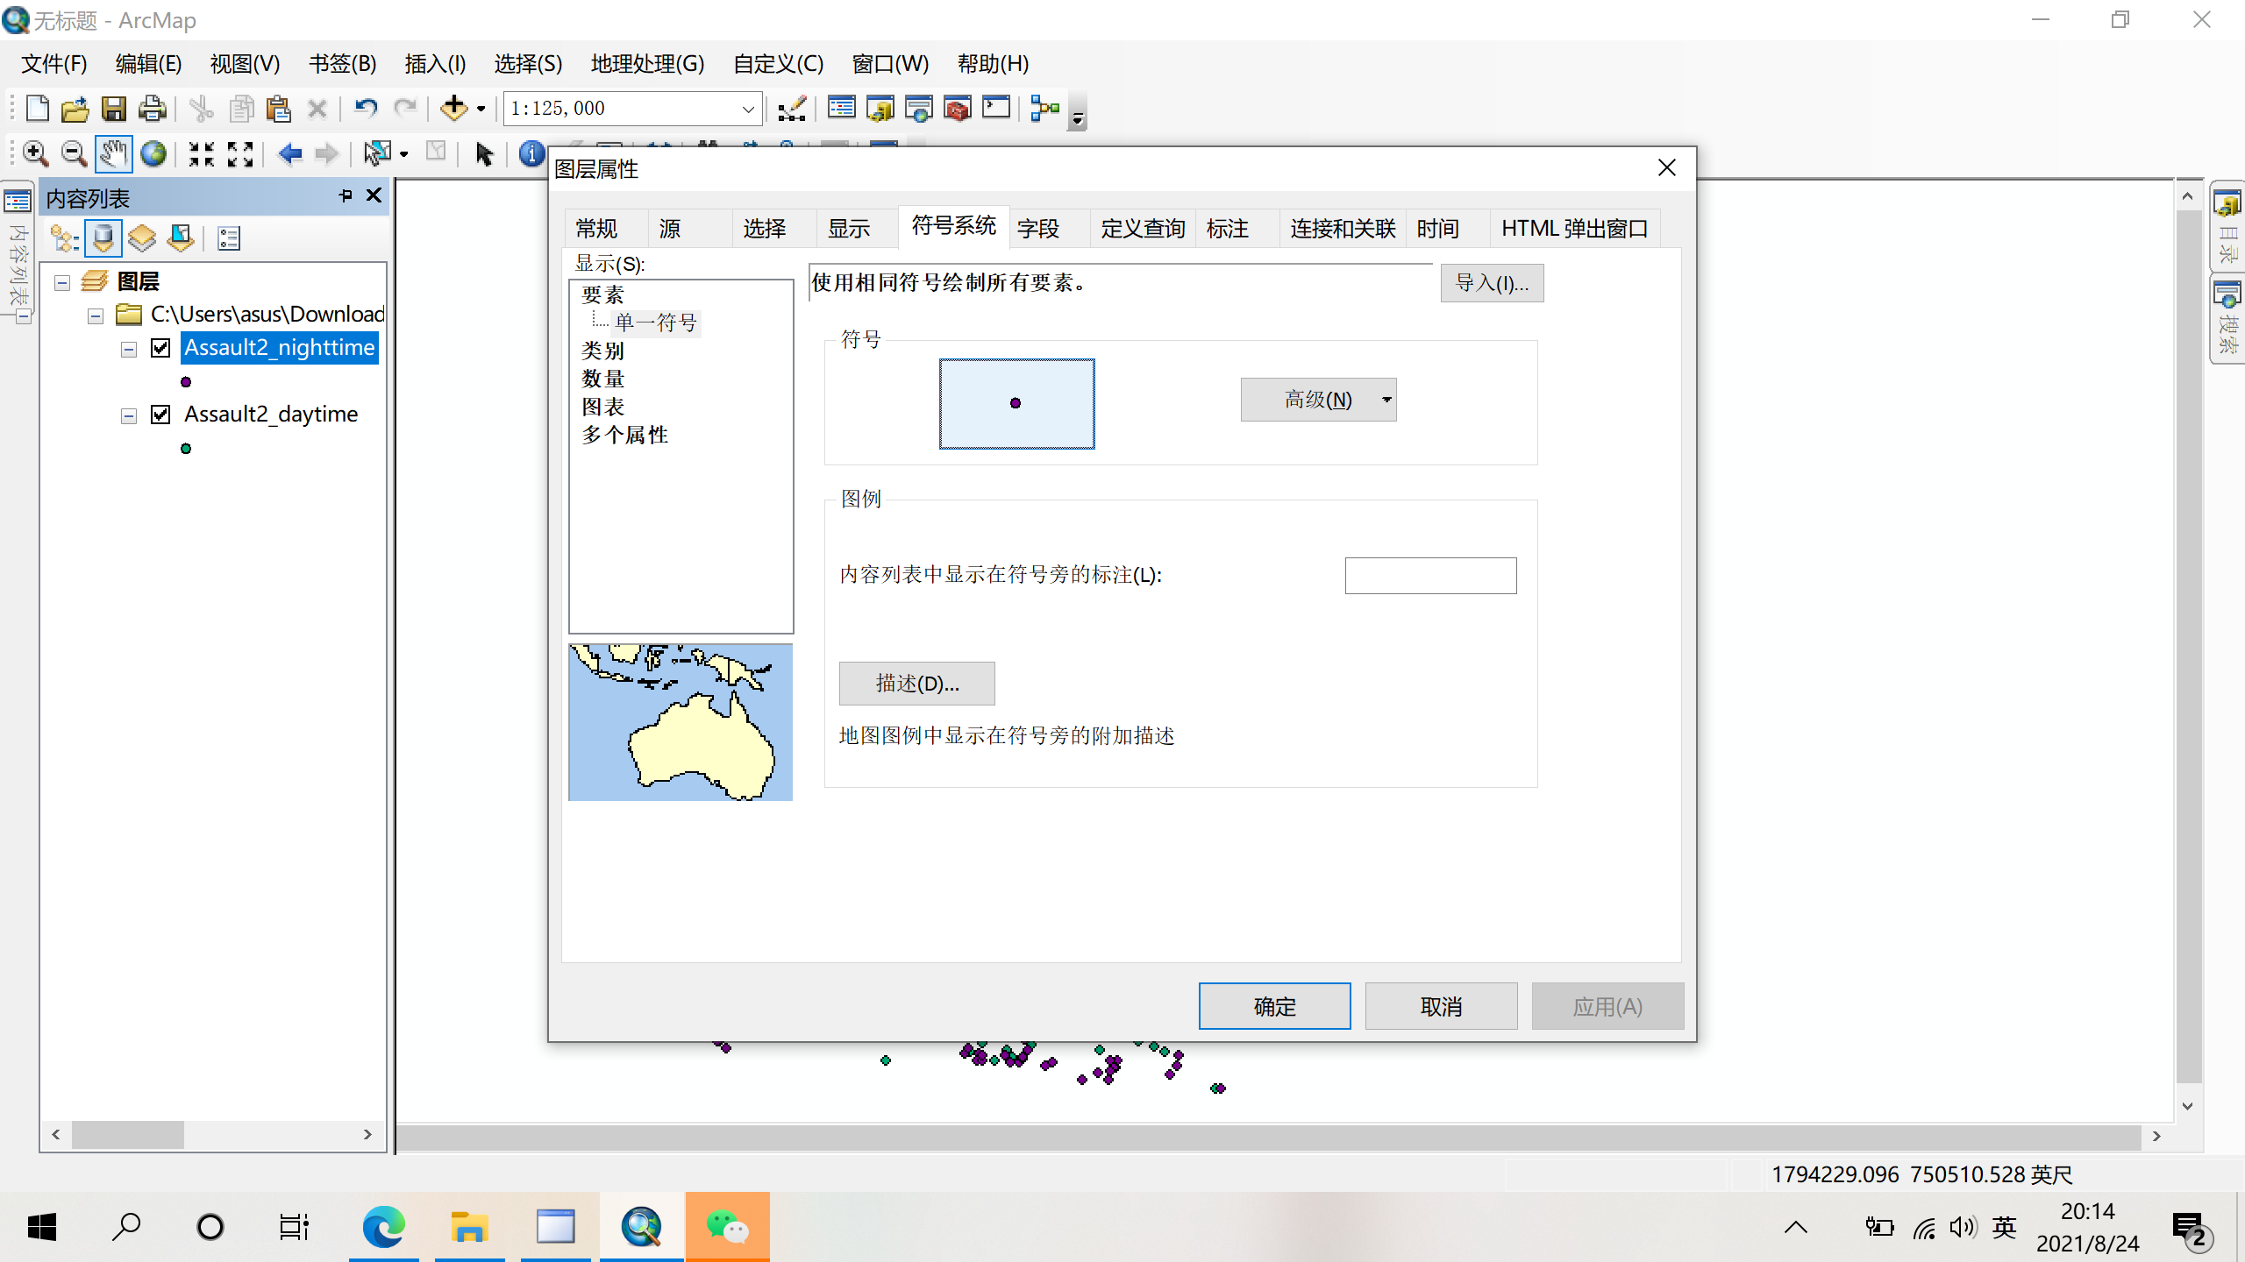The image size is (2245, 1262).
Task: Open the 地理处理(G) menu
Action: [647, 64]
